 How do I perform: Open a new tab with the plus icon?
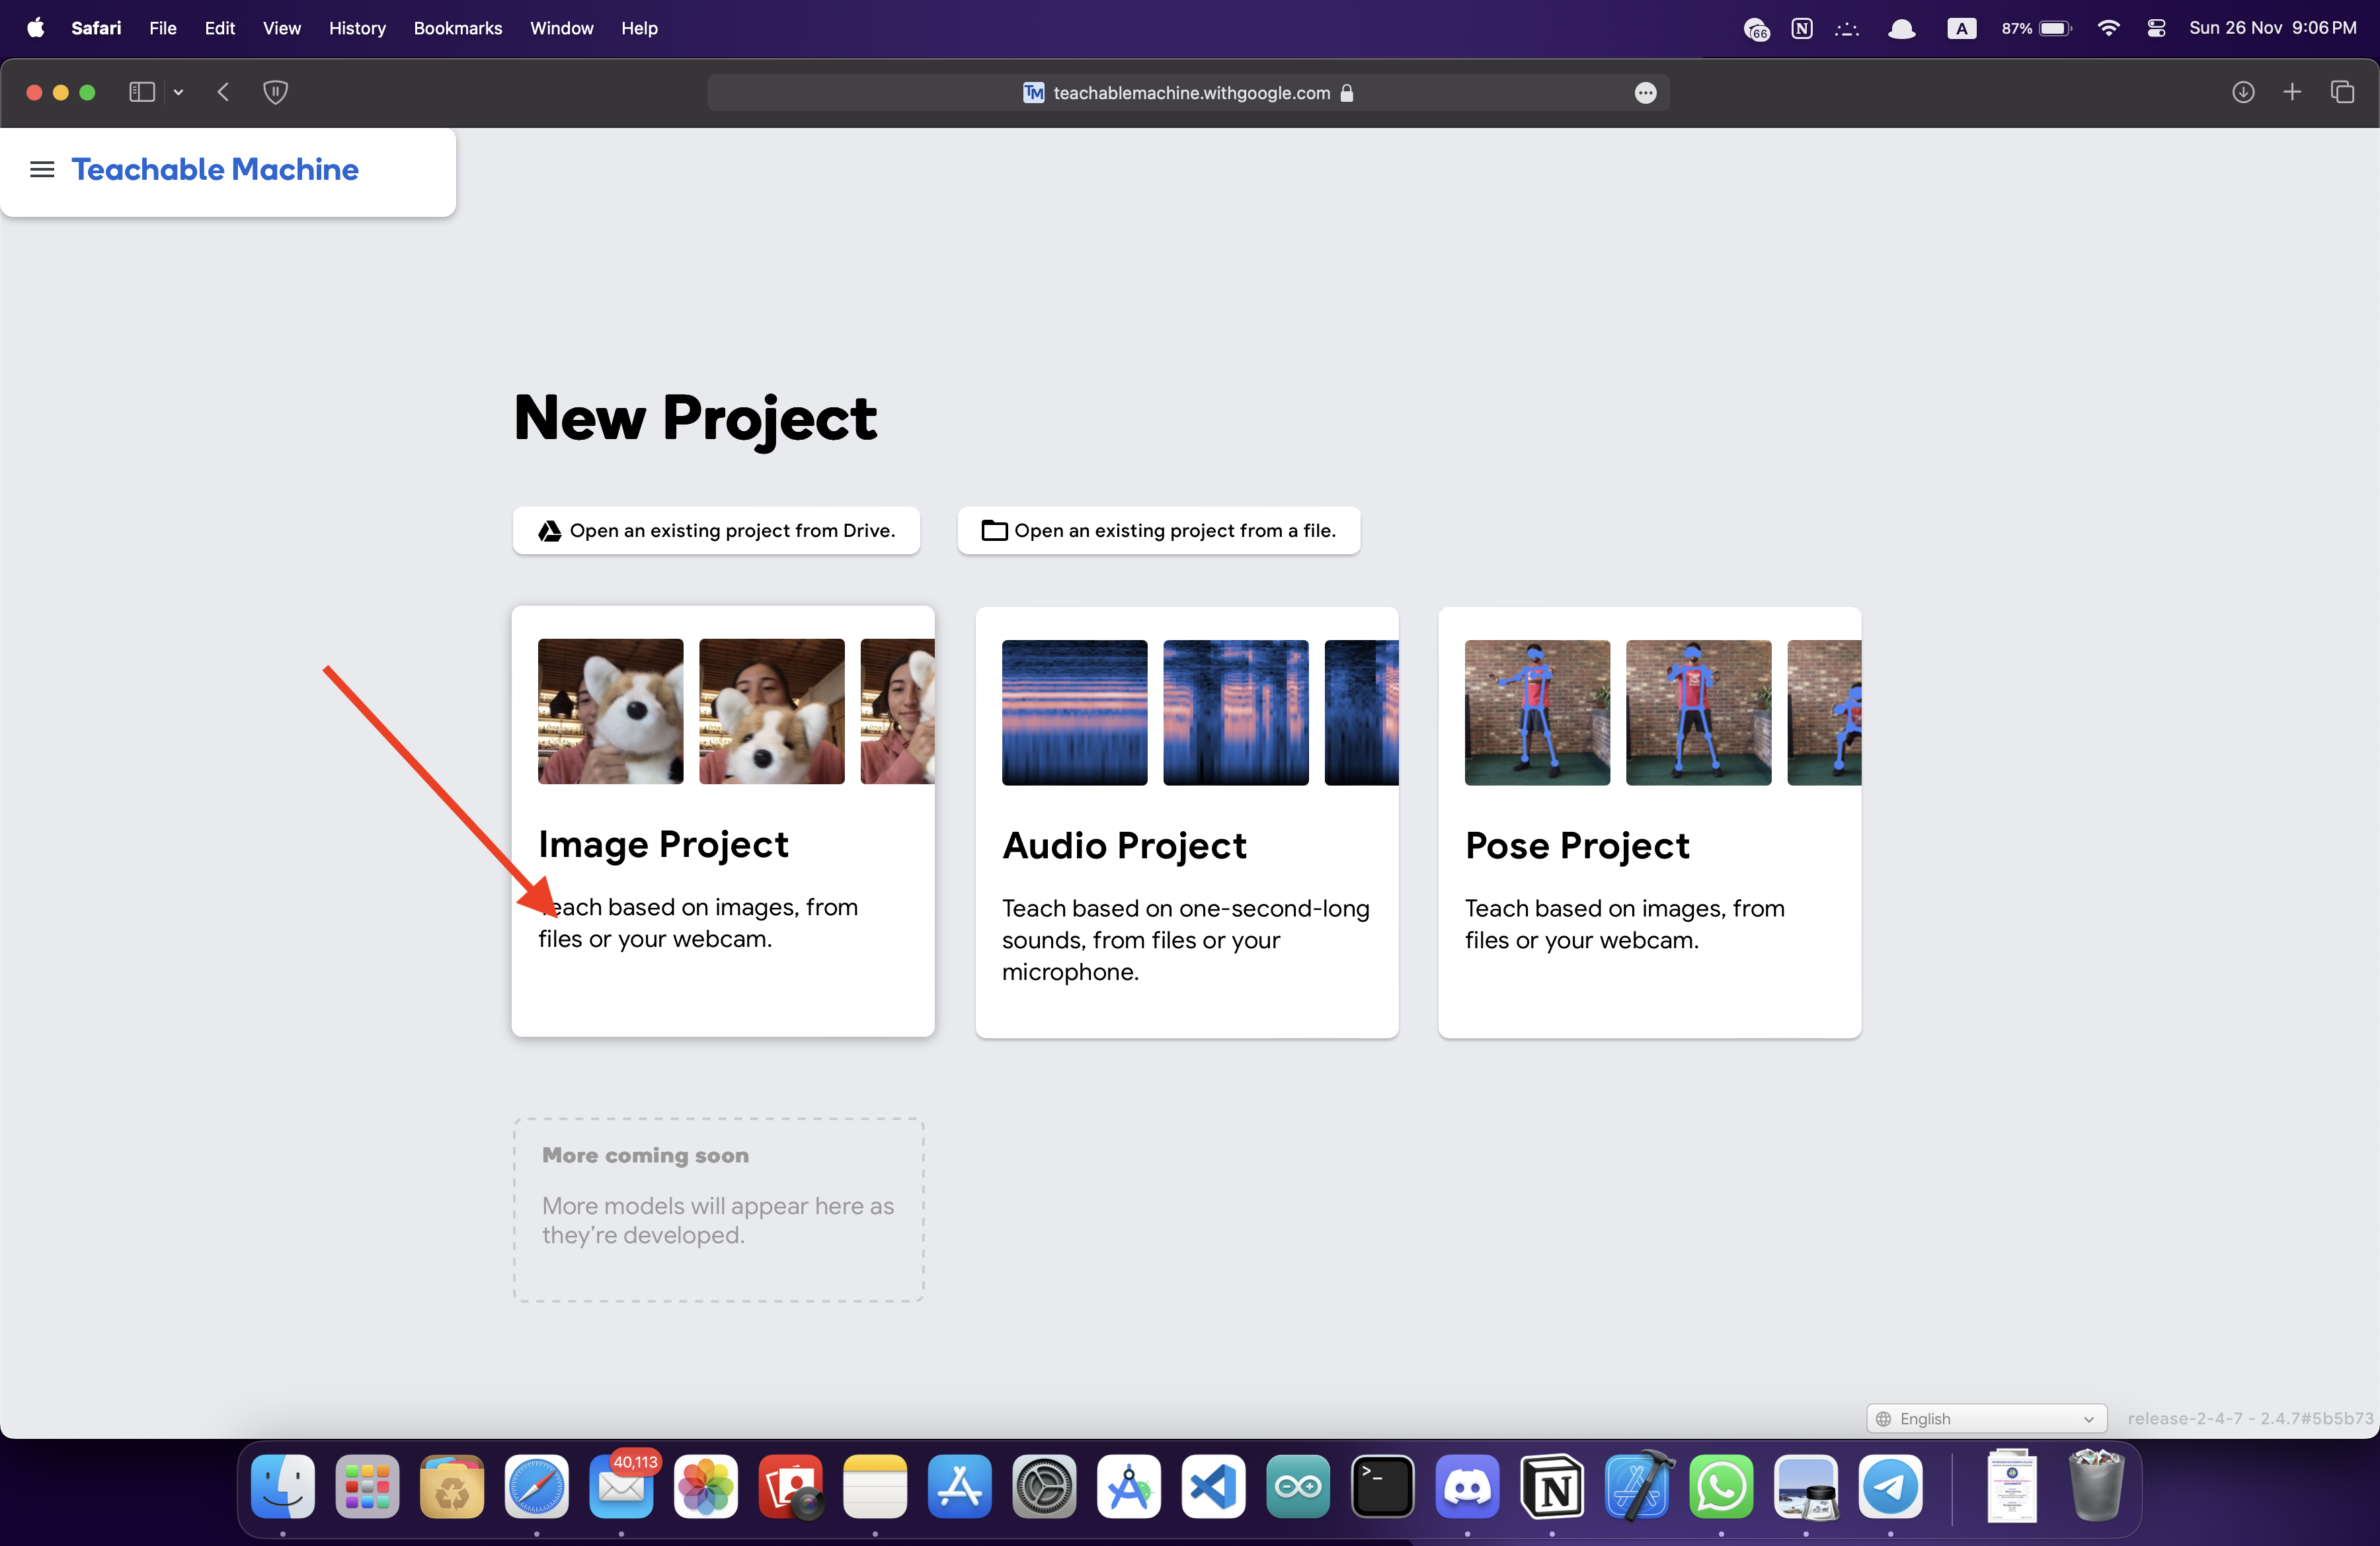tap(2292, 92)
